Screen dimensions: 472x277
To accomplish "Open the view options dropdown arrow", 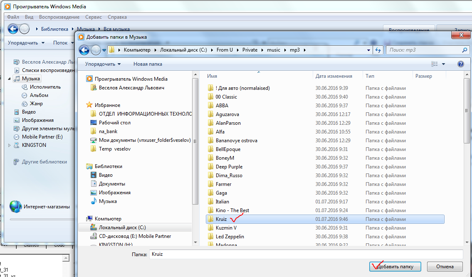I will point(443,64).
